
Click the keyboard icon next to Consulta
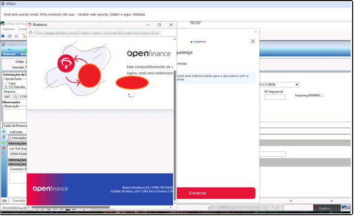coord(4,200)
